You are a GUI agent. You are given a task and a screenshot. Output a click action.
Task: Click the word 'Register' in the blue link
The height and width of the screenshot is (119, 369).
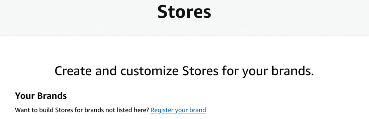coord(162,110)
